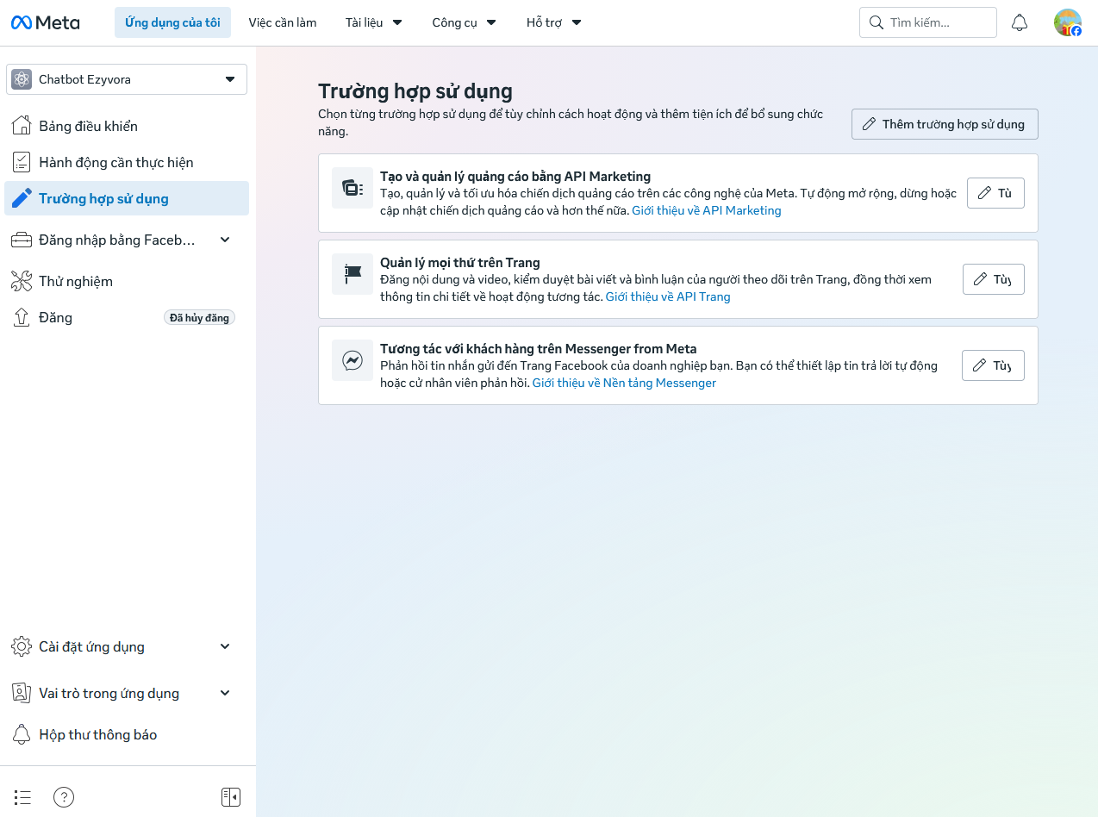Screen dimensions: 1098x817
Task: Expand the Hỗ trợ dropdown menu
Action: pos(553,22)
